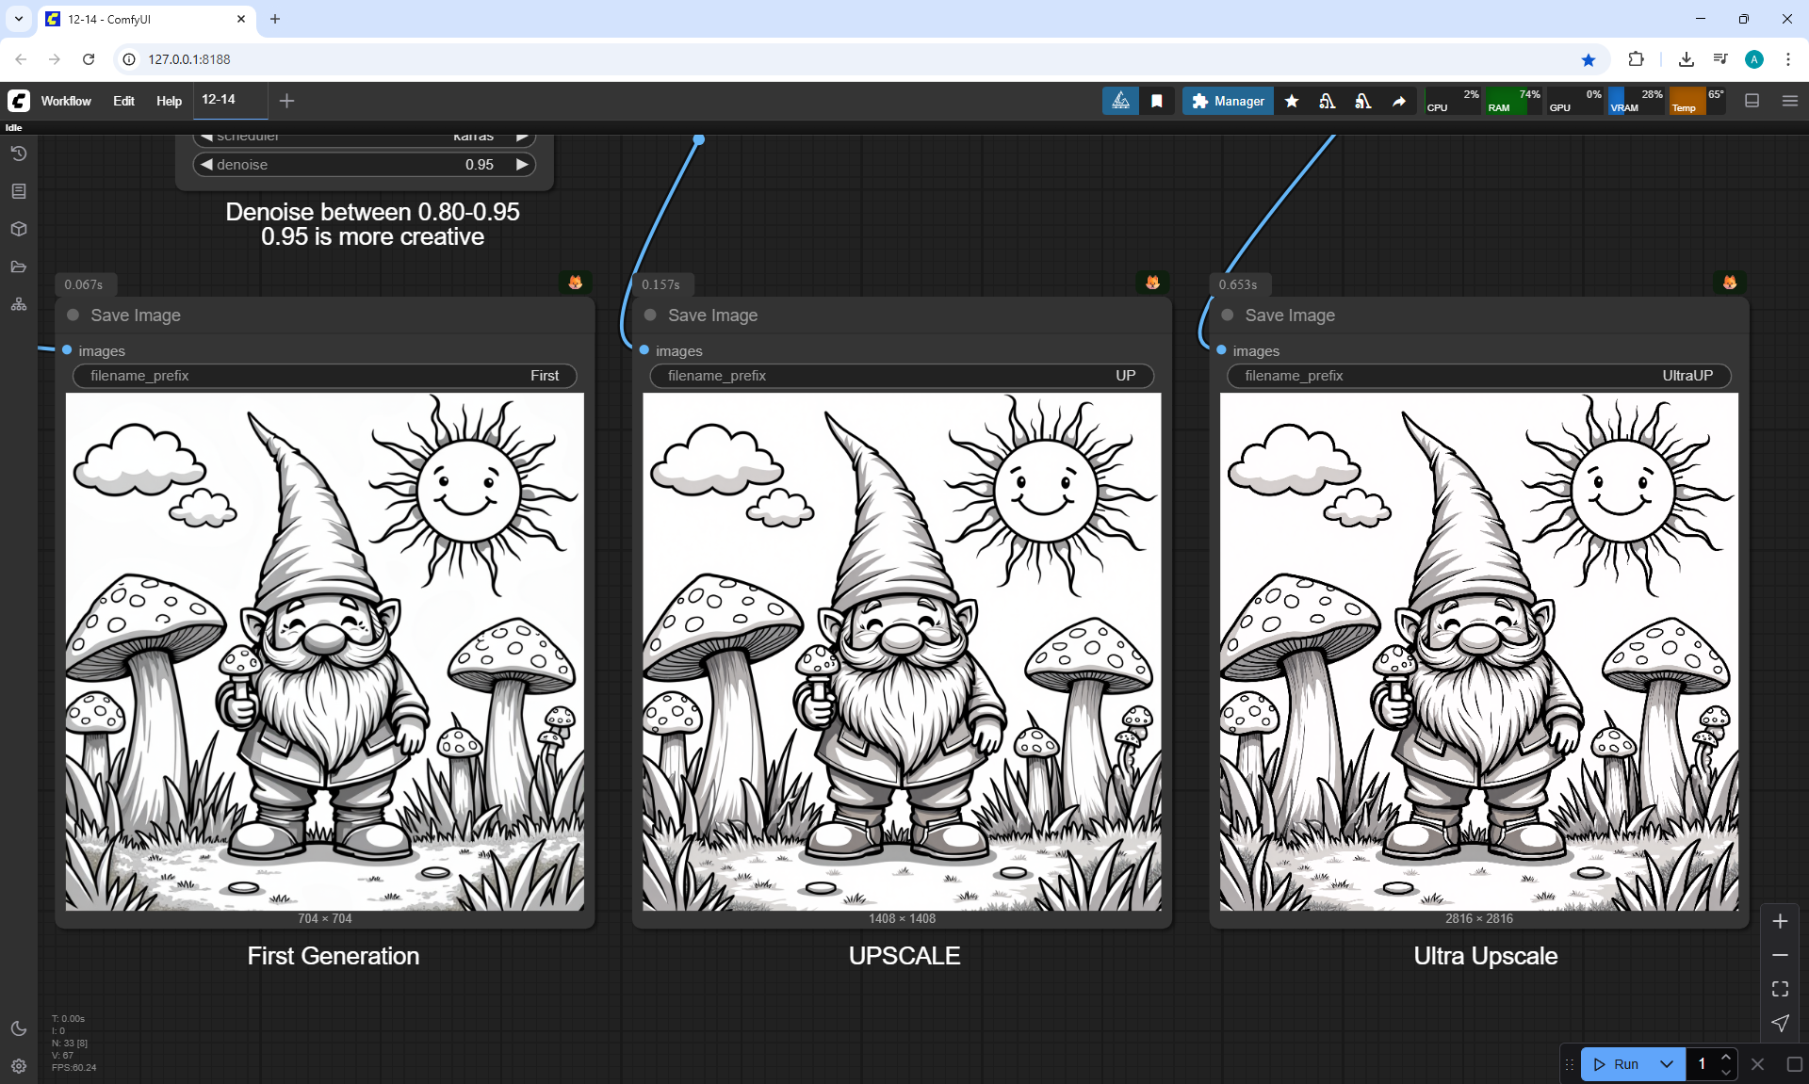The width and height of the screenshot is (1809, 1084).
Task: Toggle the bottom panel icon in top bar
Action: (1752, 101)
